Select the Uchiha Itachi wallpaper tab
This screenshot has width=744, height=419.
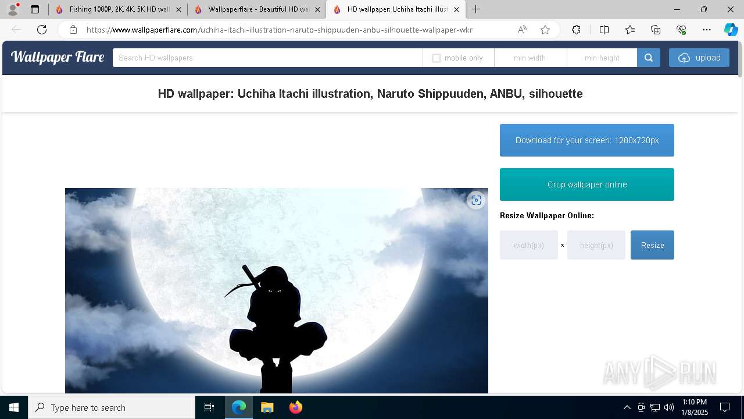[396, 9]
